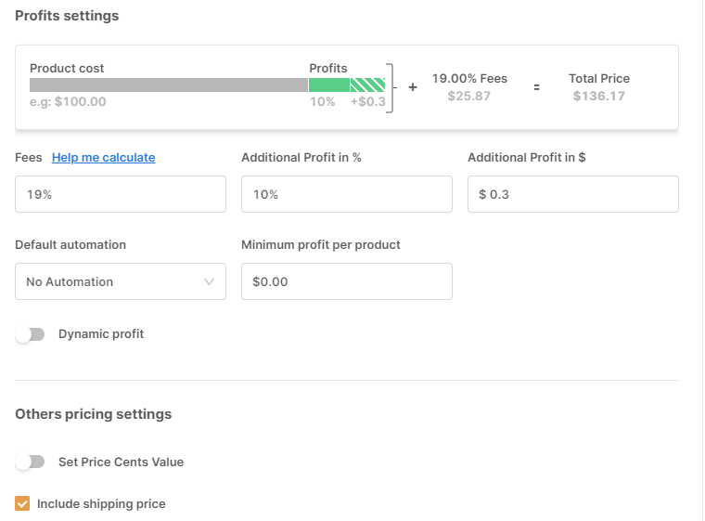Select the Additional Profit in $ field

[x=572, y=194]
